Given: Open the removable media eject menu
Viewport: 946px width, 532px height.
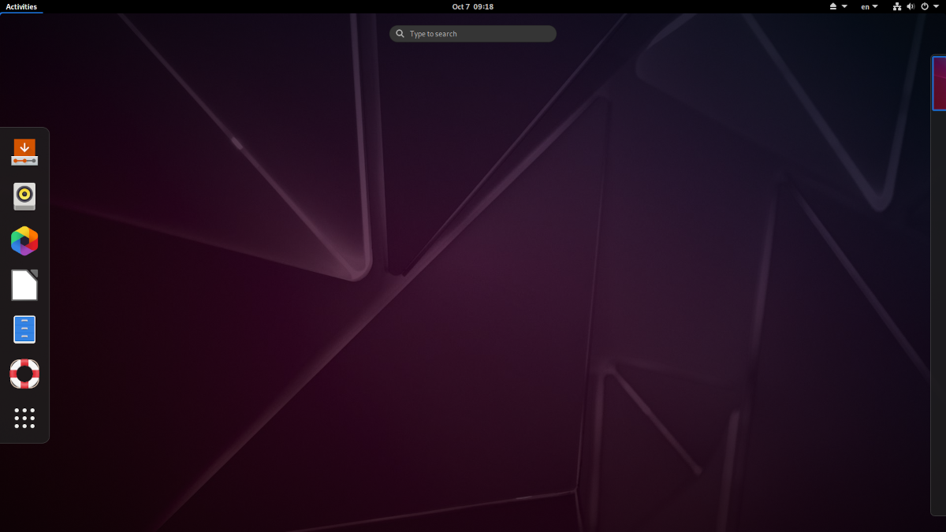Looking at the screenshot, I should [838, 6].
